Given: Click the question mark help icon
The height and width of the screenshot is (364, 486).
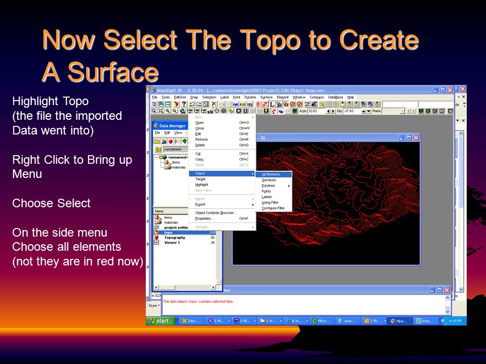Looking at the screenshot, I should coord(184,104).
